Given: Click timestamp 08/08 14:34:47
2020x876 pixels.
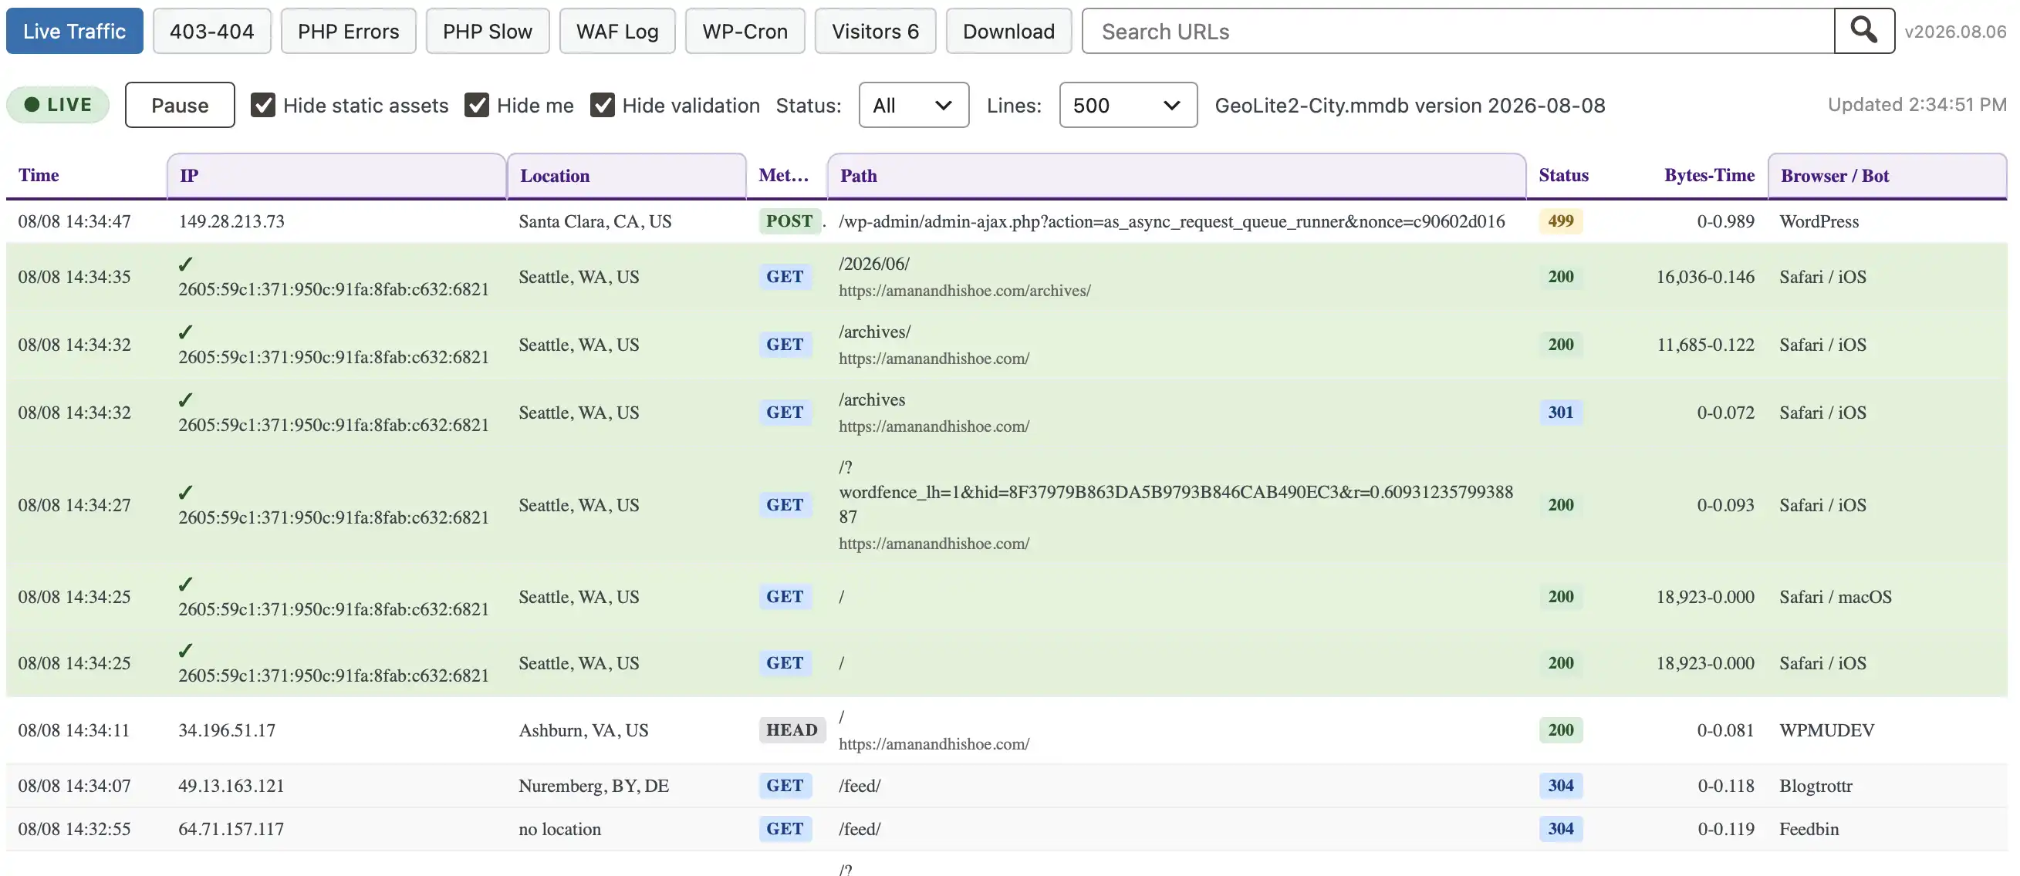Looking at the screenshot, I should (75, 221).
